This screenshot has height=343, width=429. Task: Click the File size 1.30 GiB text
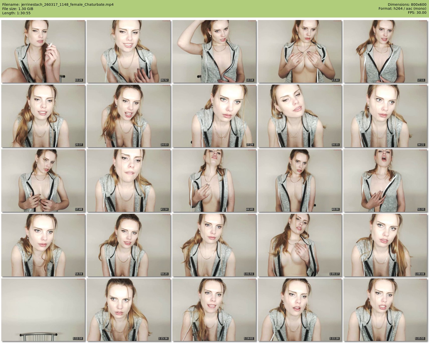tap(18, 9)
